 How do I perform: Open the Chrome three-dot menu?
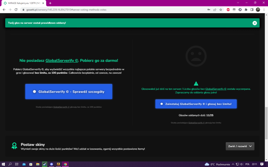tap(264, 10)
